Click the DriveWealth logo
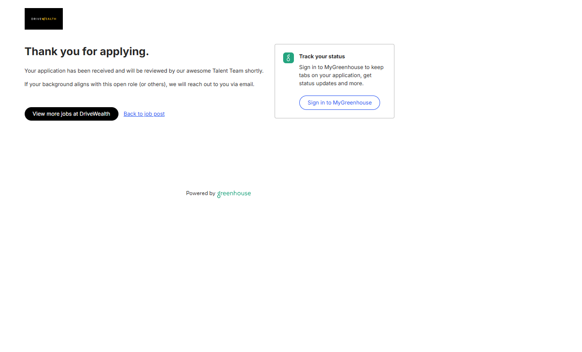This screenshot has height=352, width=582. coord(44,19)
